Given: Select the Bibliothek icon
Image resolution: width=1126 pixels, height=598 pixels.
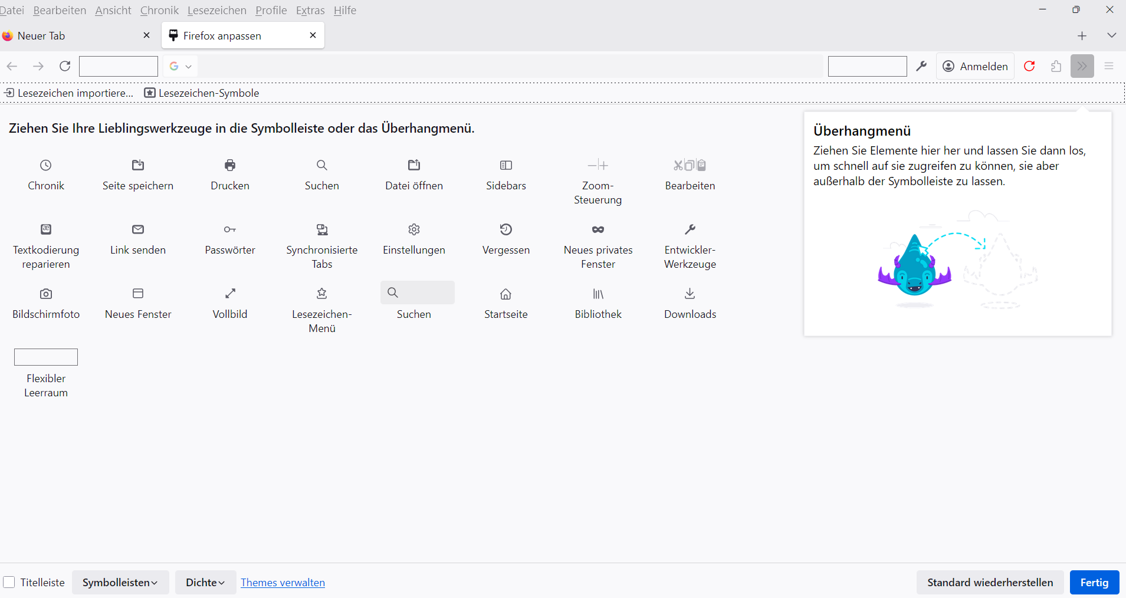Looking at the screenshot, I should (x=598, y=294).
